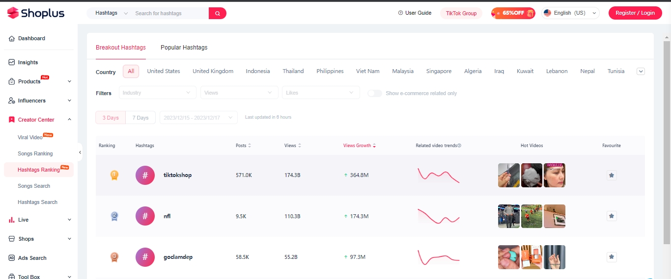Screen dimensions: 671x279
Task: Collapse the sidebar with arrow handle
Action: click(x=80, y=152)
